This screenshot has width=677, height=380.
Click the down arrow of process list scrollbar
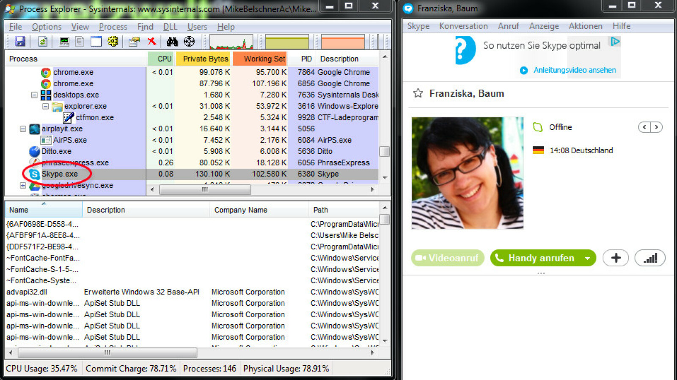click(385, 177)
